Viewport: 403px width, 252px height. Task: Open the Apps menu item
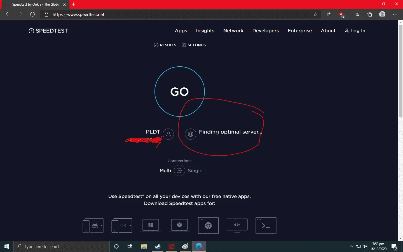(x=181, y=31)
